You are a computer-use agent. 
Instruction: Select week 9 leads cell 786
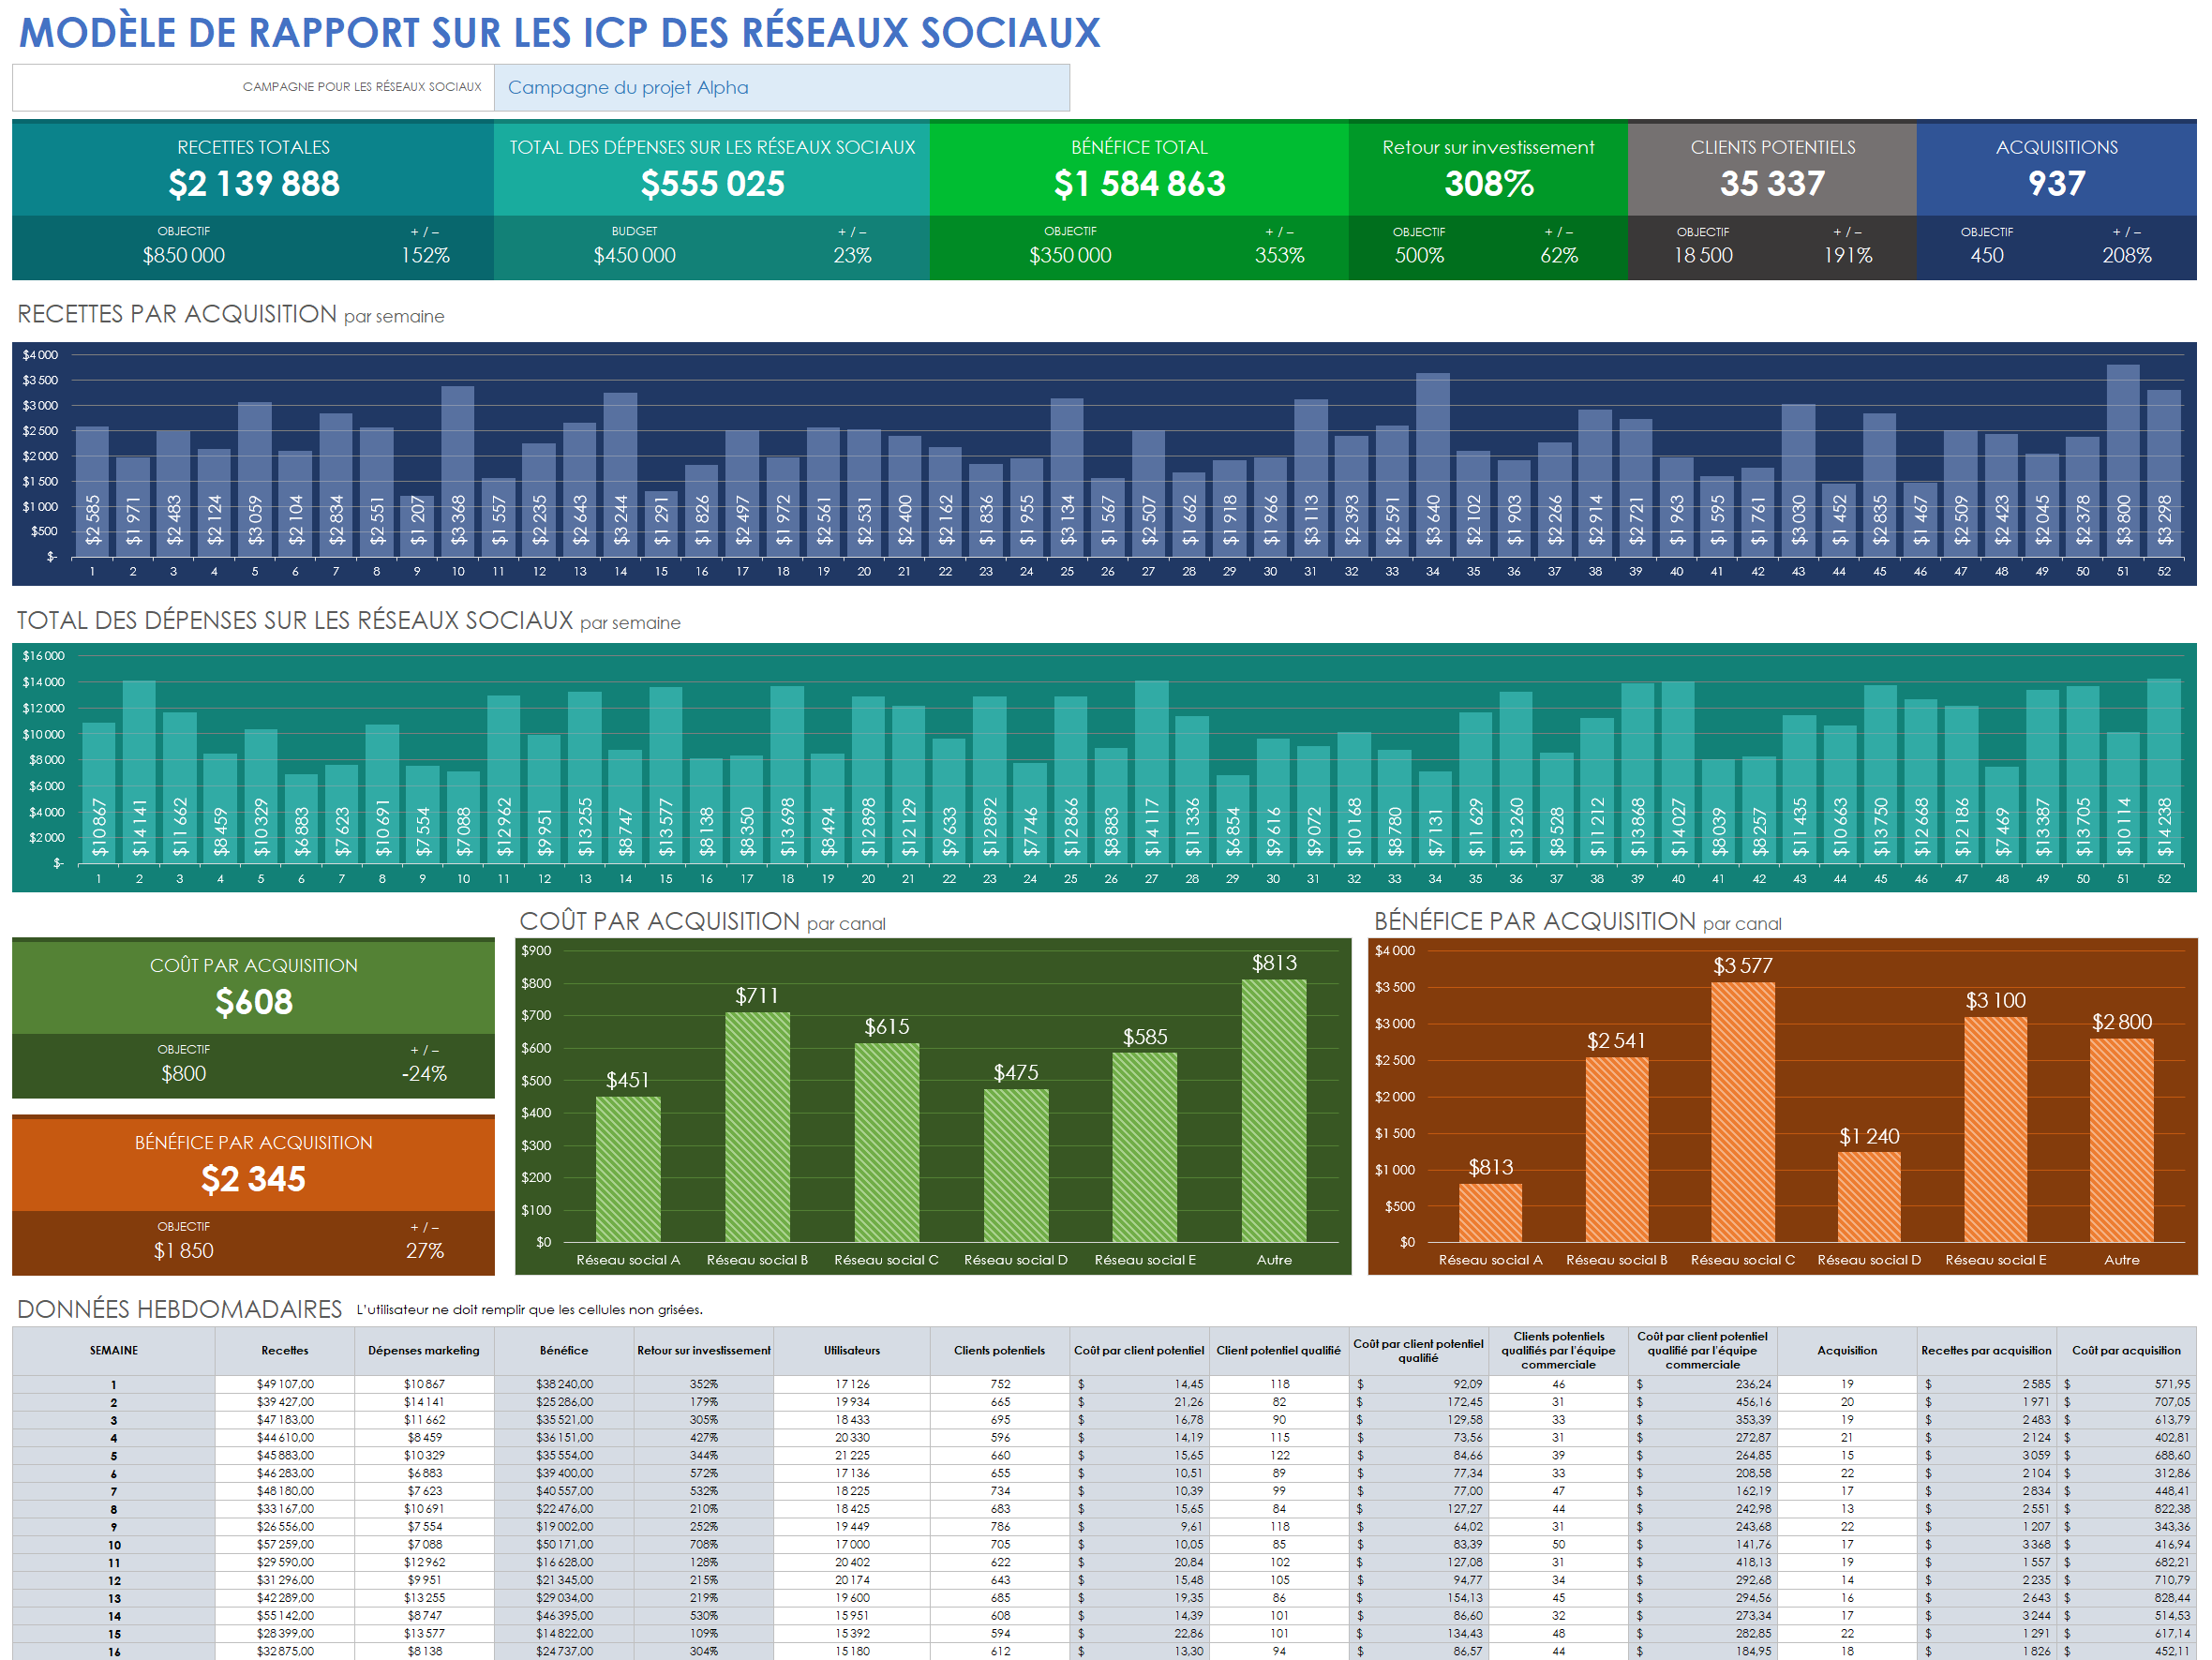pos(1000,1527)
